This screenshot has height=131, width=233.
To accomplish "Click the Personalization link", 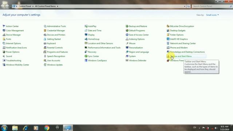I will pyautogui.click(x=136, y=48).
